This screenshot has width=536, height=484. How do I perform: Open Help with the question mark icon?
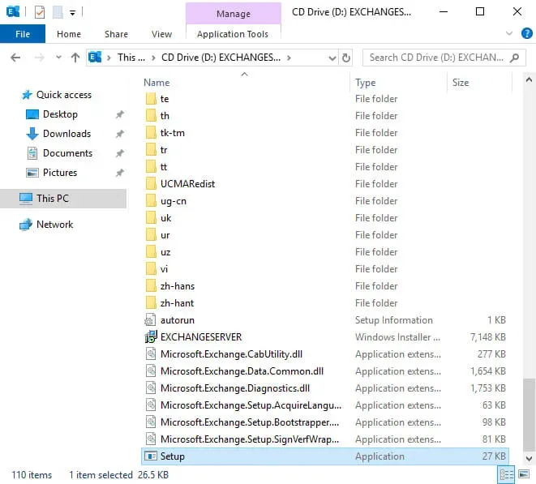pyautogui.click(x=526, y=33)
